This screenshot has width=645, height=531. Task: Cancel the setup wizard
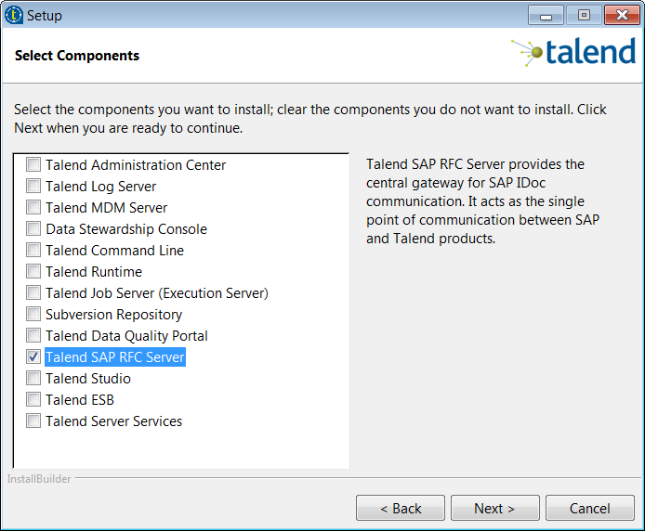click(589, 508)
